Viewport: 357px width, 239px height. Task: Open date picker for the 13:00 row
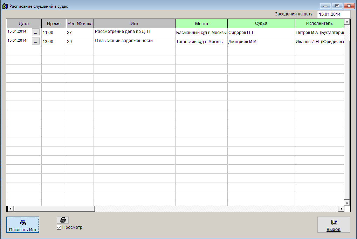click(35, 41)
